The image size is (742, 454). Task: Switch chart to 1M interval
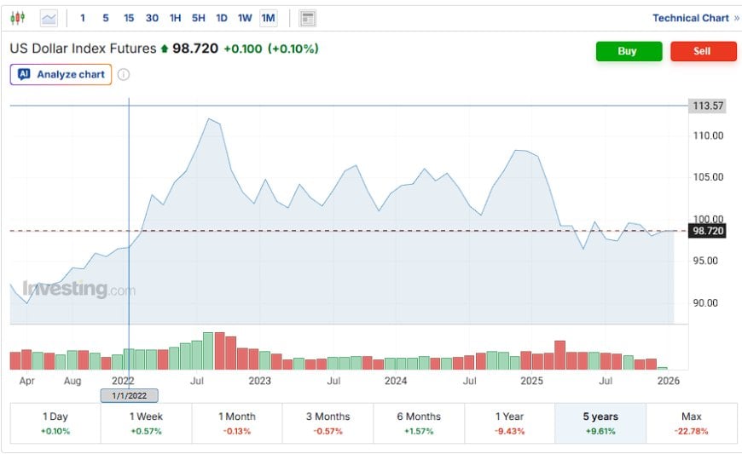(x=269, y=19)
